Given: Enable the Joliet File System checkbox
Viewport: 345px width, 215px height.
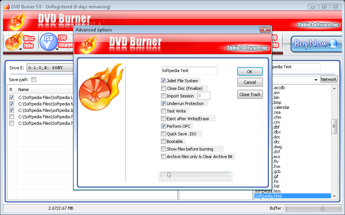Looking at the screenshot, I should (x=163, y=81).
